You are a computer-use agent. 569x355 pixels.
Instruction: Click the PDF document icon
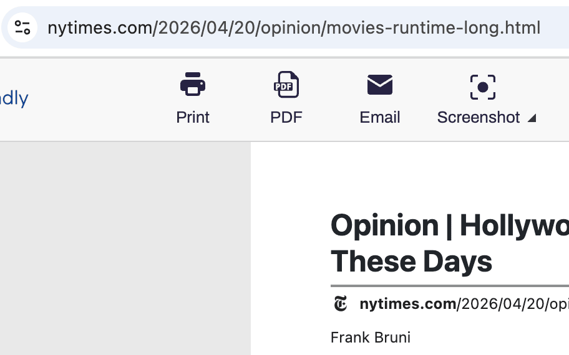tap(286, 85)
